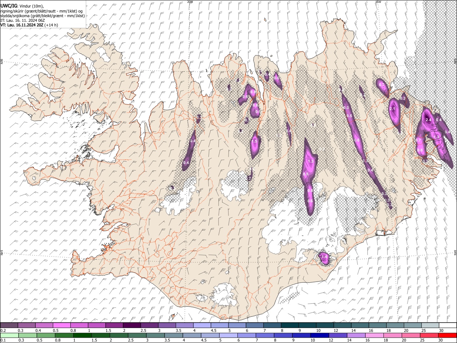Click the '64N' latitude label on right edge

coord(455,252)
